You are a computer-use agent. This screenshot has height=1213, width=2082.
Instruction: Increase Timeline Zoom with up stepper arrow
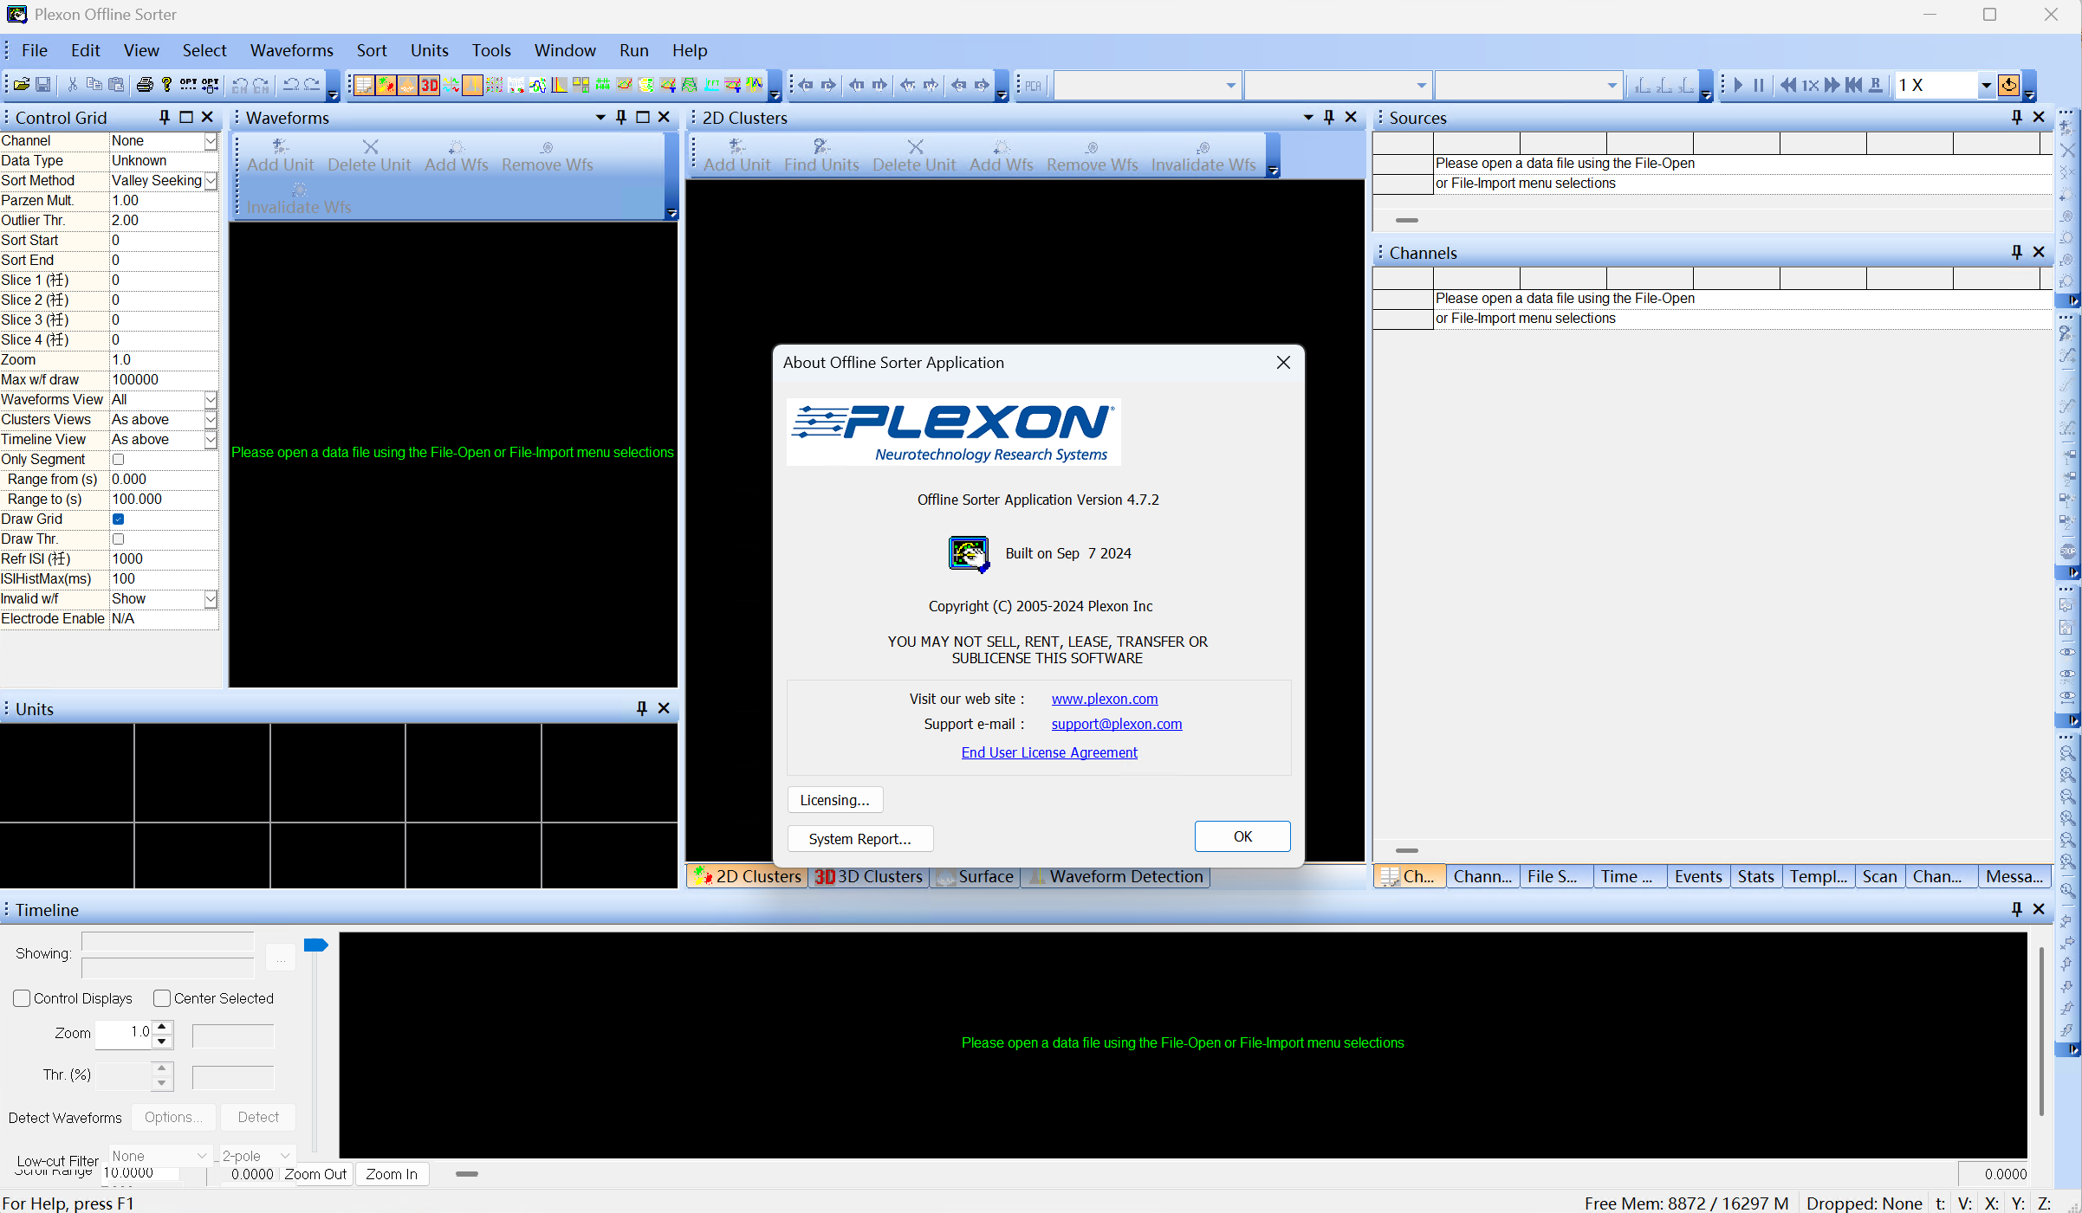point(162,1026)
